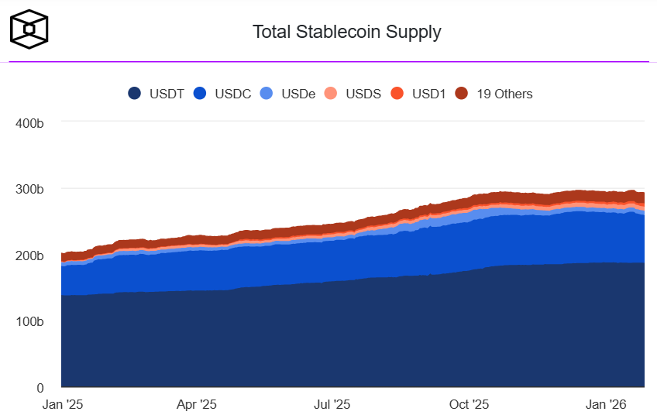Screen dimensions: 657x415
Task: Click the Total Stablecoin Supply title
Action: (346, 32)
